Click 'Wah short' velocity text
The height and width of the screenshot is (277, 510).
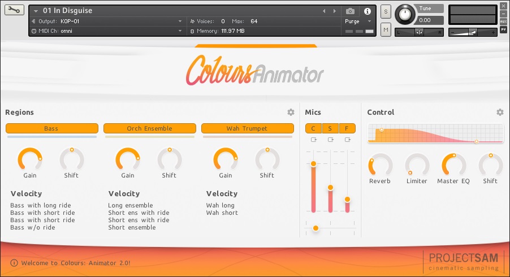[x=222, y=213]
